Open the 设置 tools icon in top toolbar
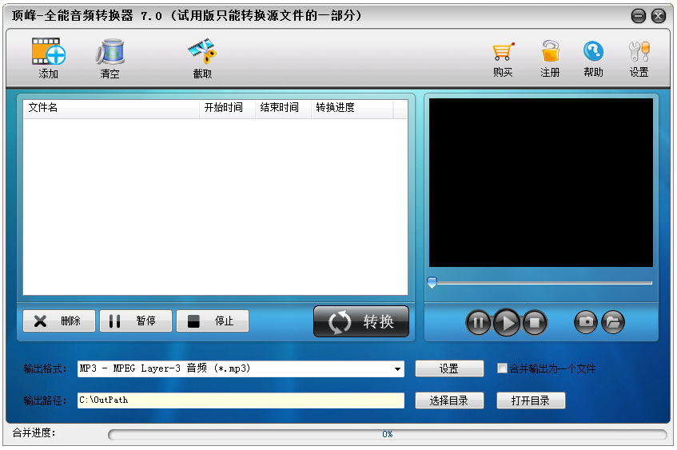 [639, 54]
